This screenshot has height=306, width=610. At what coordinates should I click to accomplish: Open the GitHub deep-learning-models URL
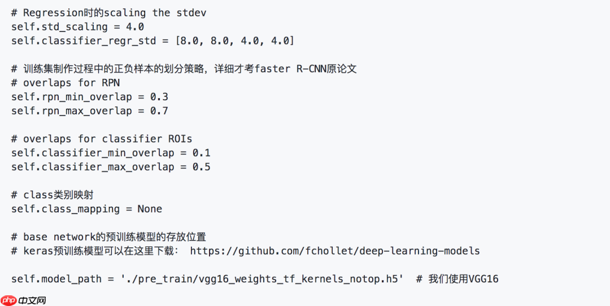(335, 251)
